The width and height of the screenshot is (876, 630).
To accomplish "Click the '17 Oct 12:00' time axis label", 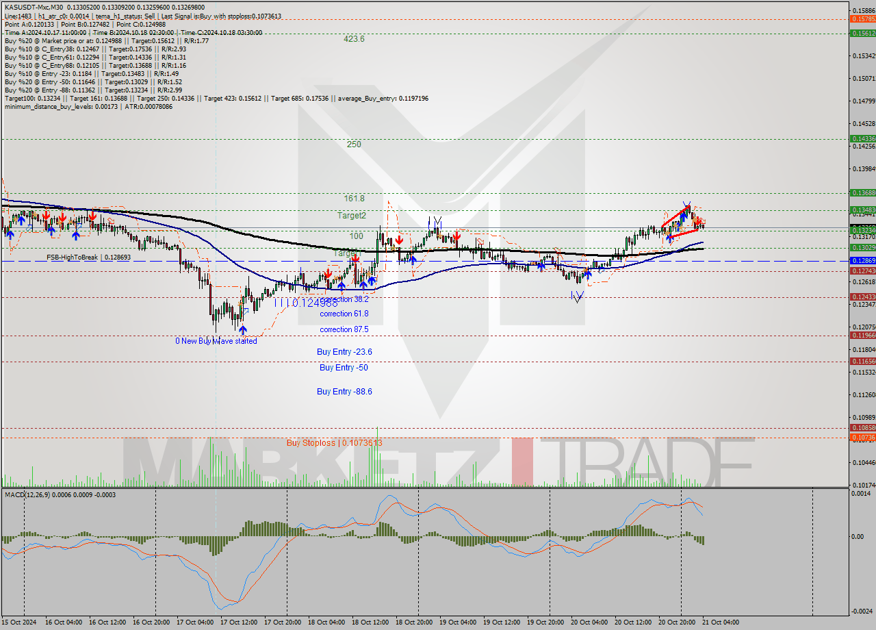I will pos(240,622).
